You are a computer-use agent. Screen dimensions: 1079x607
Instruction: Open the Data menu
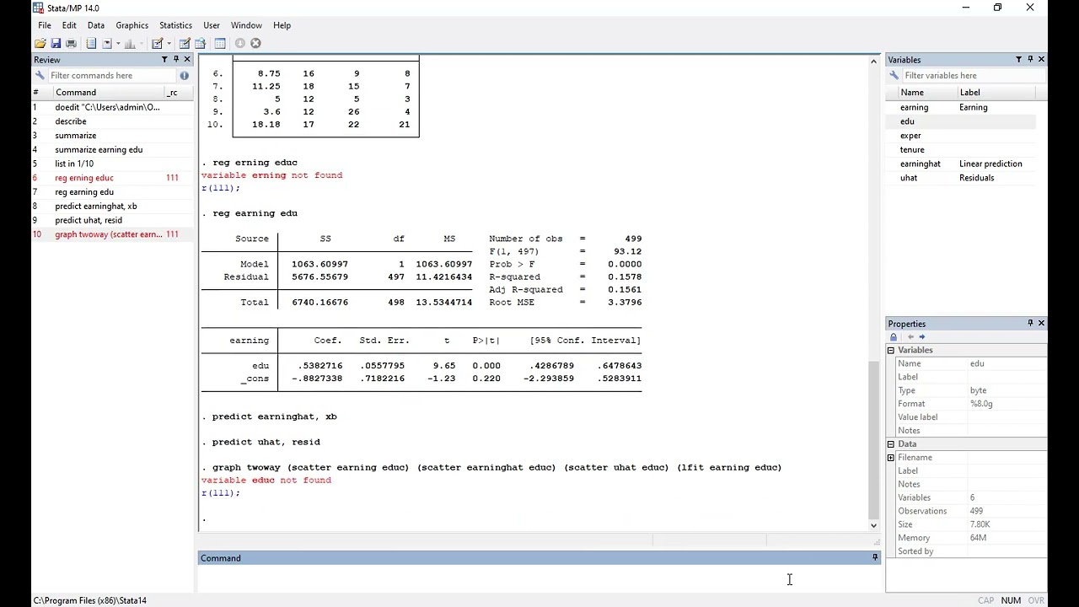click(96, 25)
